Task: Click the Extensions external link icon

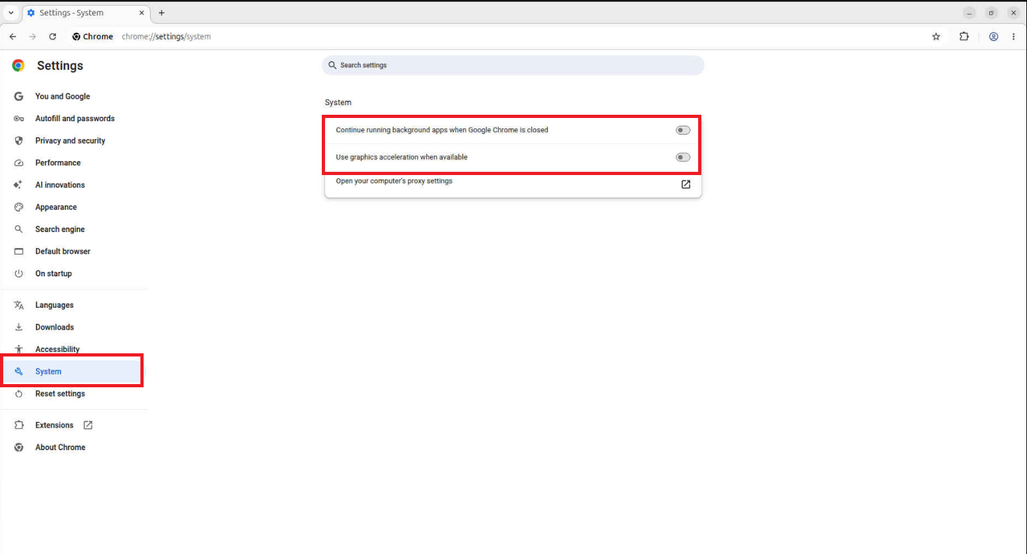Action: pyautogui.click(x=88, y=425)
